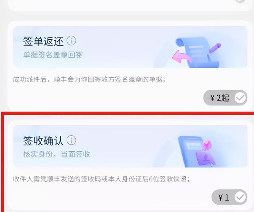Click the blue phone illustration
Image resolution: width=254 pixels, height=212 pixels.
(x=190, y=152)
